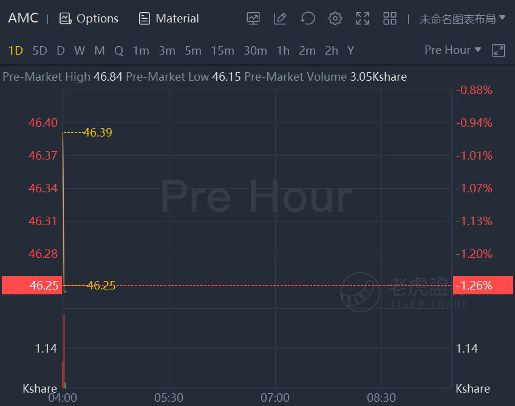This screenshot has height=406, width=515.
Task: Open chart settings gear icon
Action: (335, 18)
